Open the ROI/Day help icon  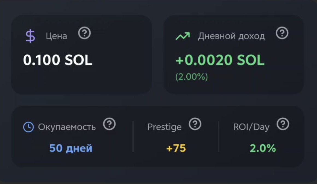[283, 124]
